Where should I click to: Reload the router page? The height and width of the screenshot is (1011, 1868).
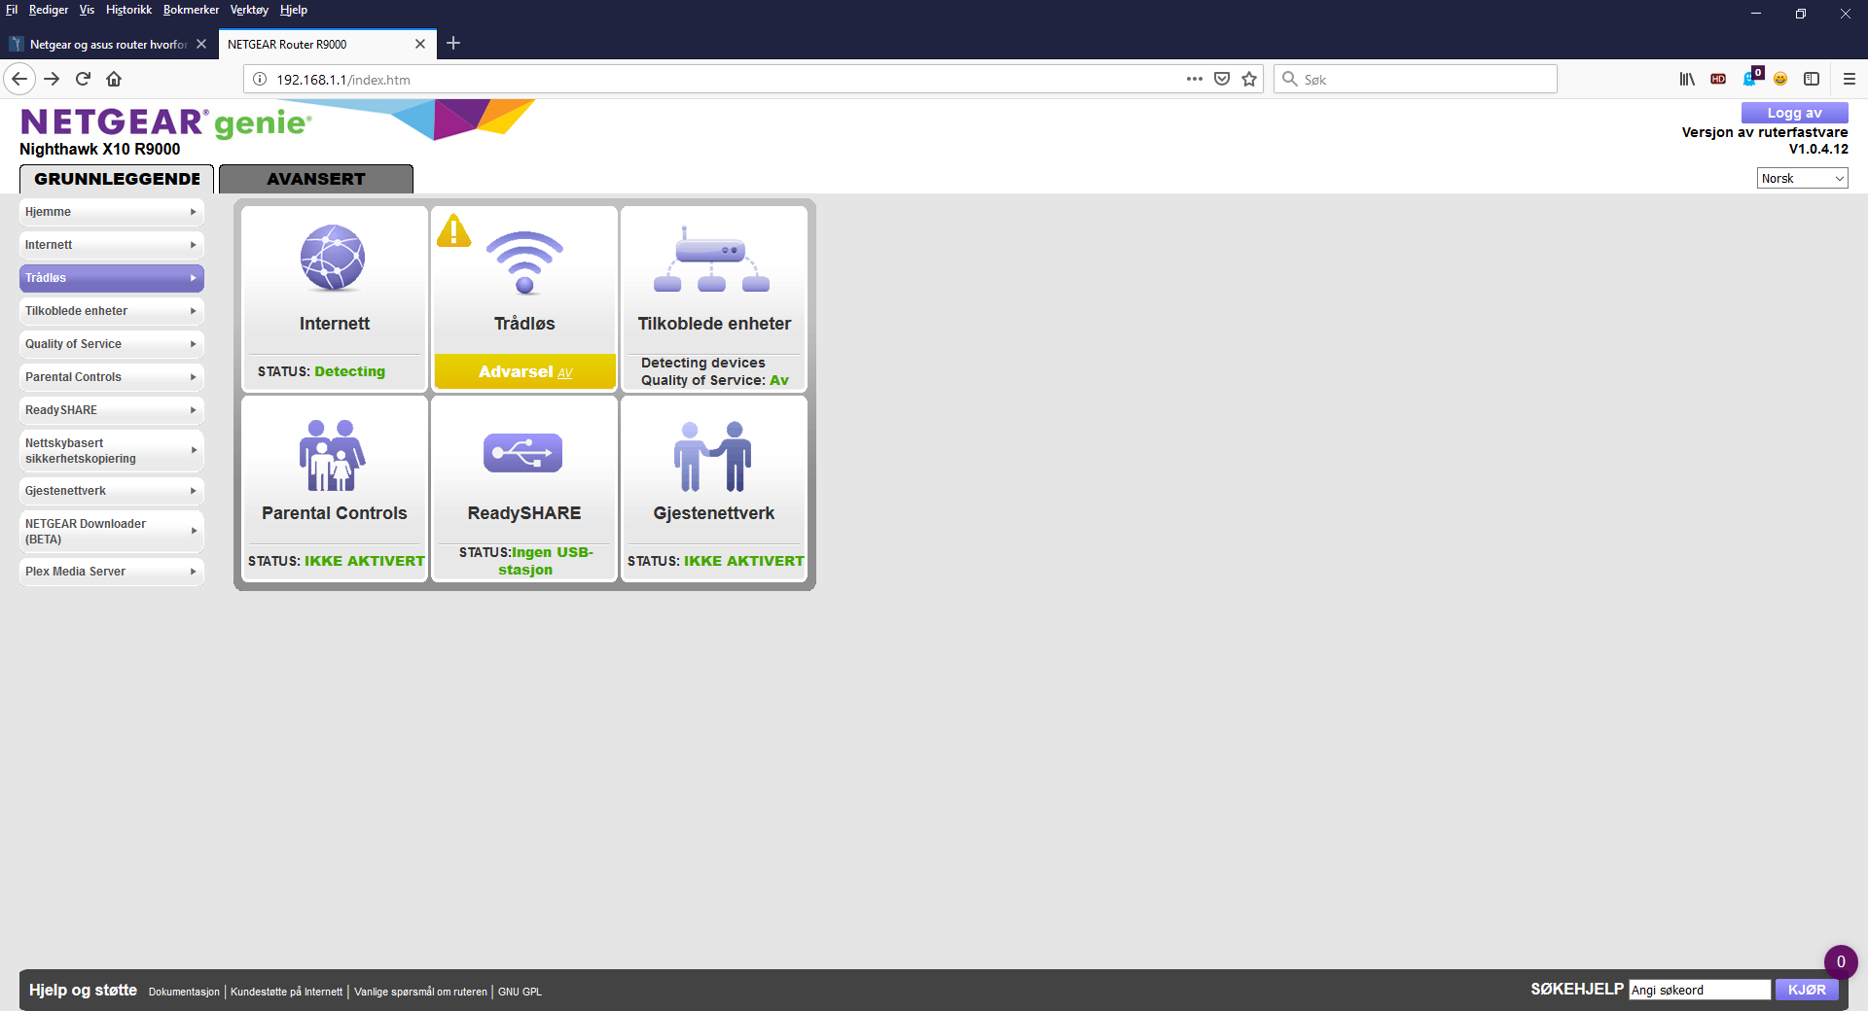(83, 79)
